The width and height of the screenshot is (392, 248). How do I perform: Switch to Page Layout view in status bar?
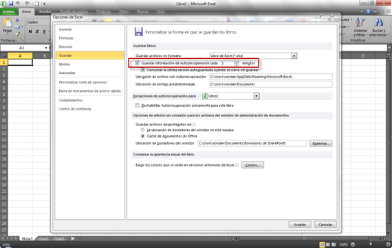(x=328, y=245)
